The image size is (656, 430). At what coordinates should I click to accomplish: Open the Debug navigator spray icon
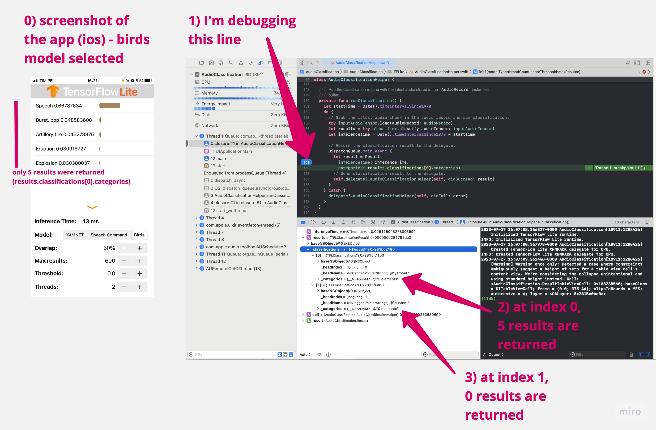click(x=260, y=63)
